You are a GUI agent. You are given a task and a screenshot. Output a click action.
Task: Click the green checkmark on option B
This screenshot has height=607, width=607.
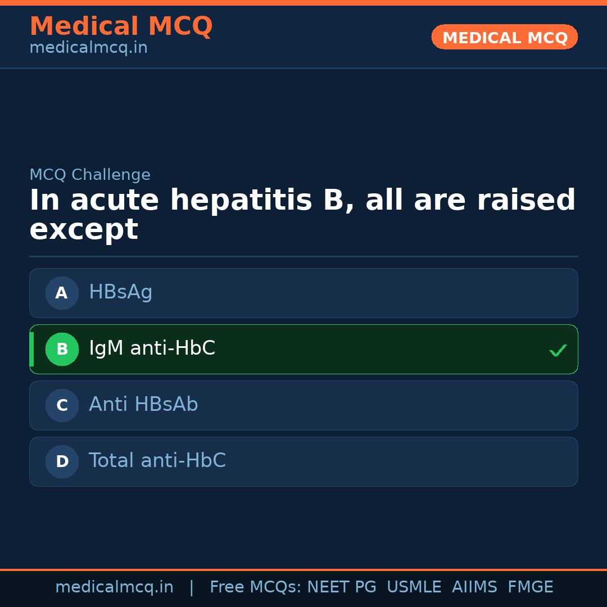(x=558, y=350)
